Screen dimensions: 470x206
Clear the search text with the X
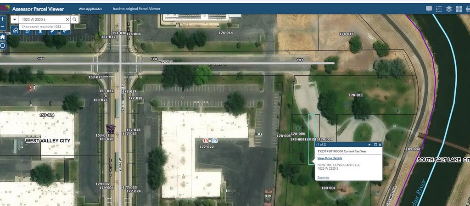pos(67,19)
